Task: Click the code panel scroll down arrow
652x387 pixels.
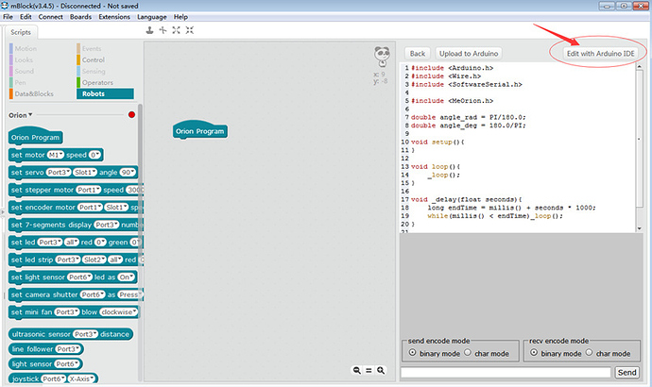Action: click(x=639, y=228)
